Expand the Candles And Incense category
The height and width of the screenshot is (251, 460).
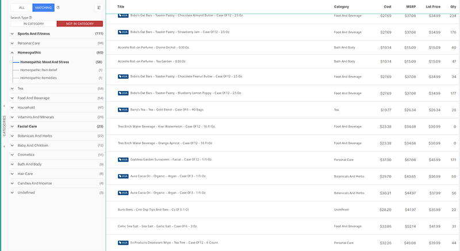pos(12,183)
